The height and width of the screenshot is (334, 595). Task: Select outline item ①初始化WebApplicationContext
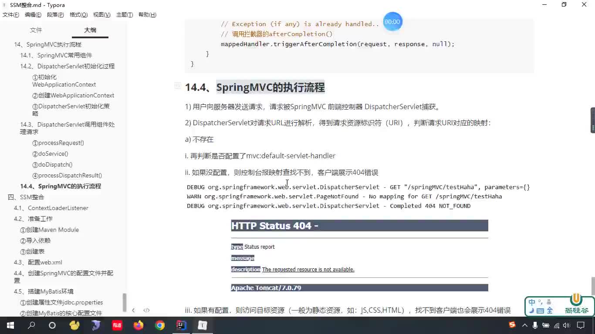64,81
